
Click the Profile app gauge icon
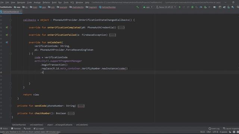pyautogui.click(x=201, y=7)
